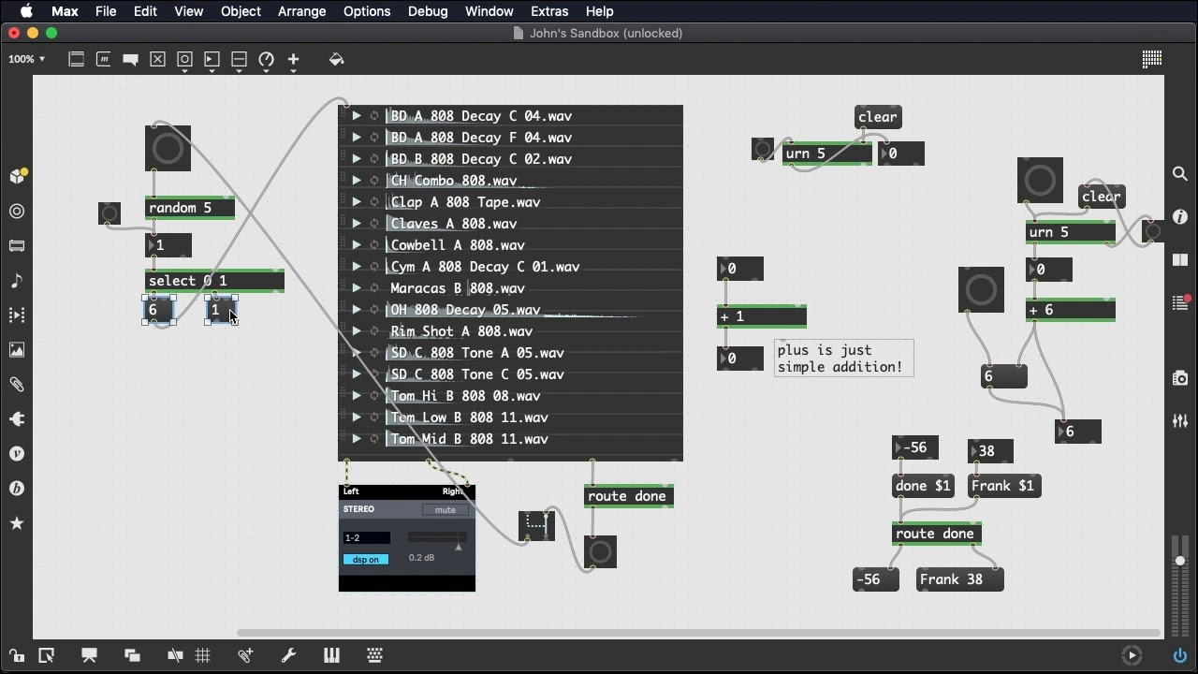Add a dial object from top toolbar

coord(267,59)
